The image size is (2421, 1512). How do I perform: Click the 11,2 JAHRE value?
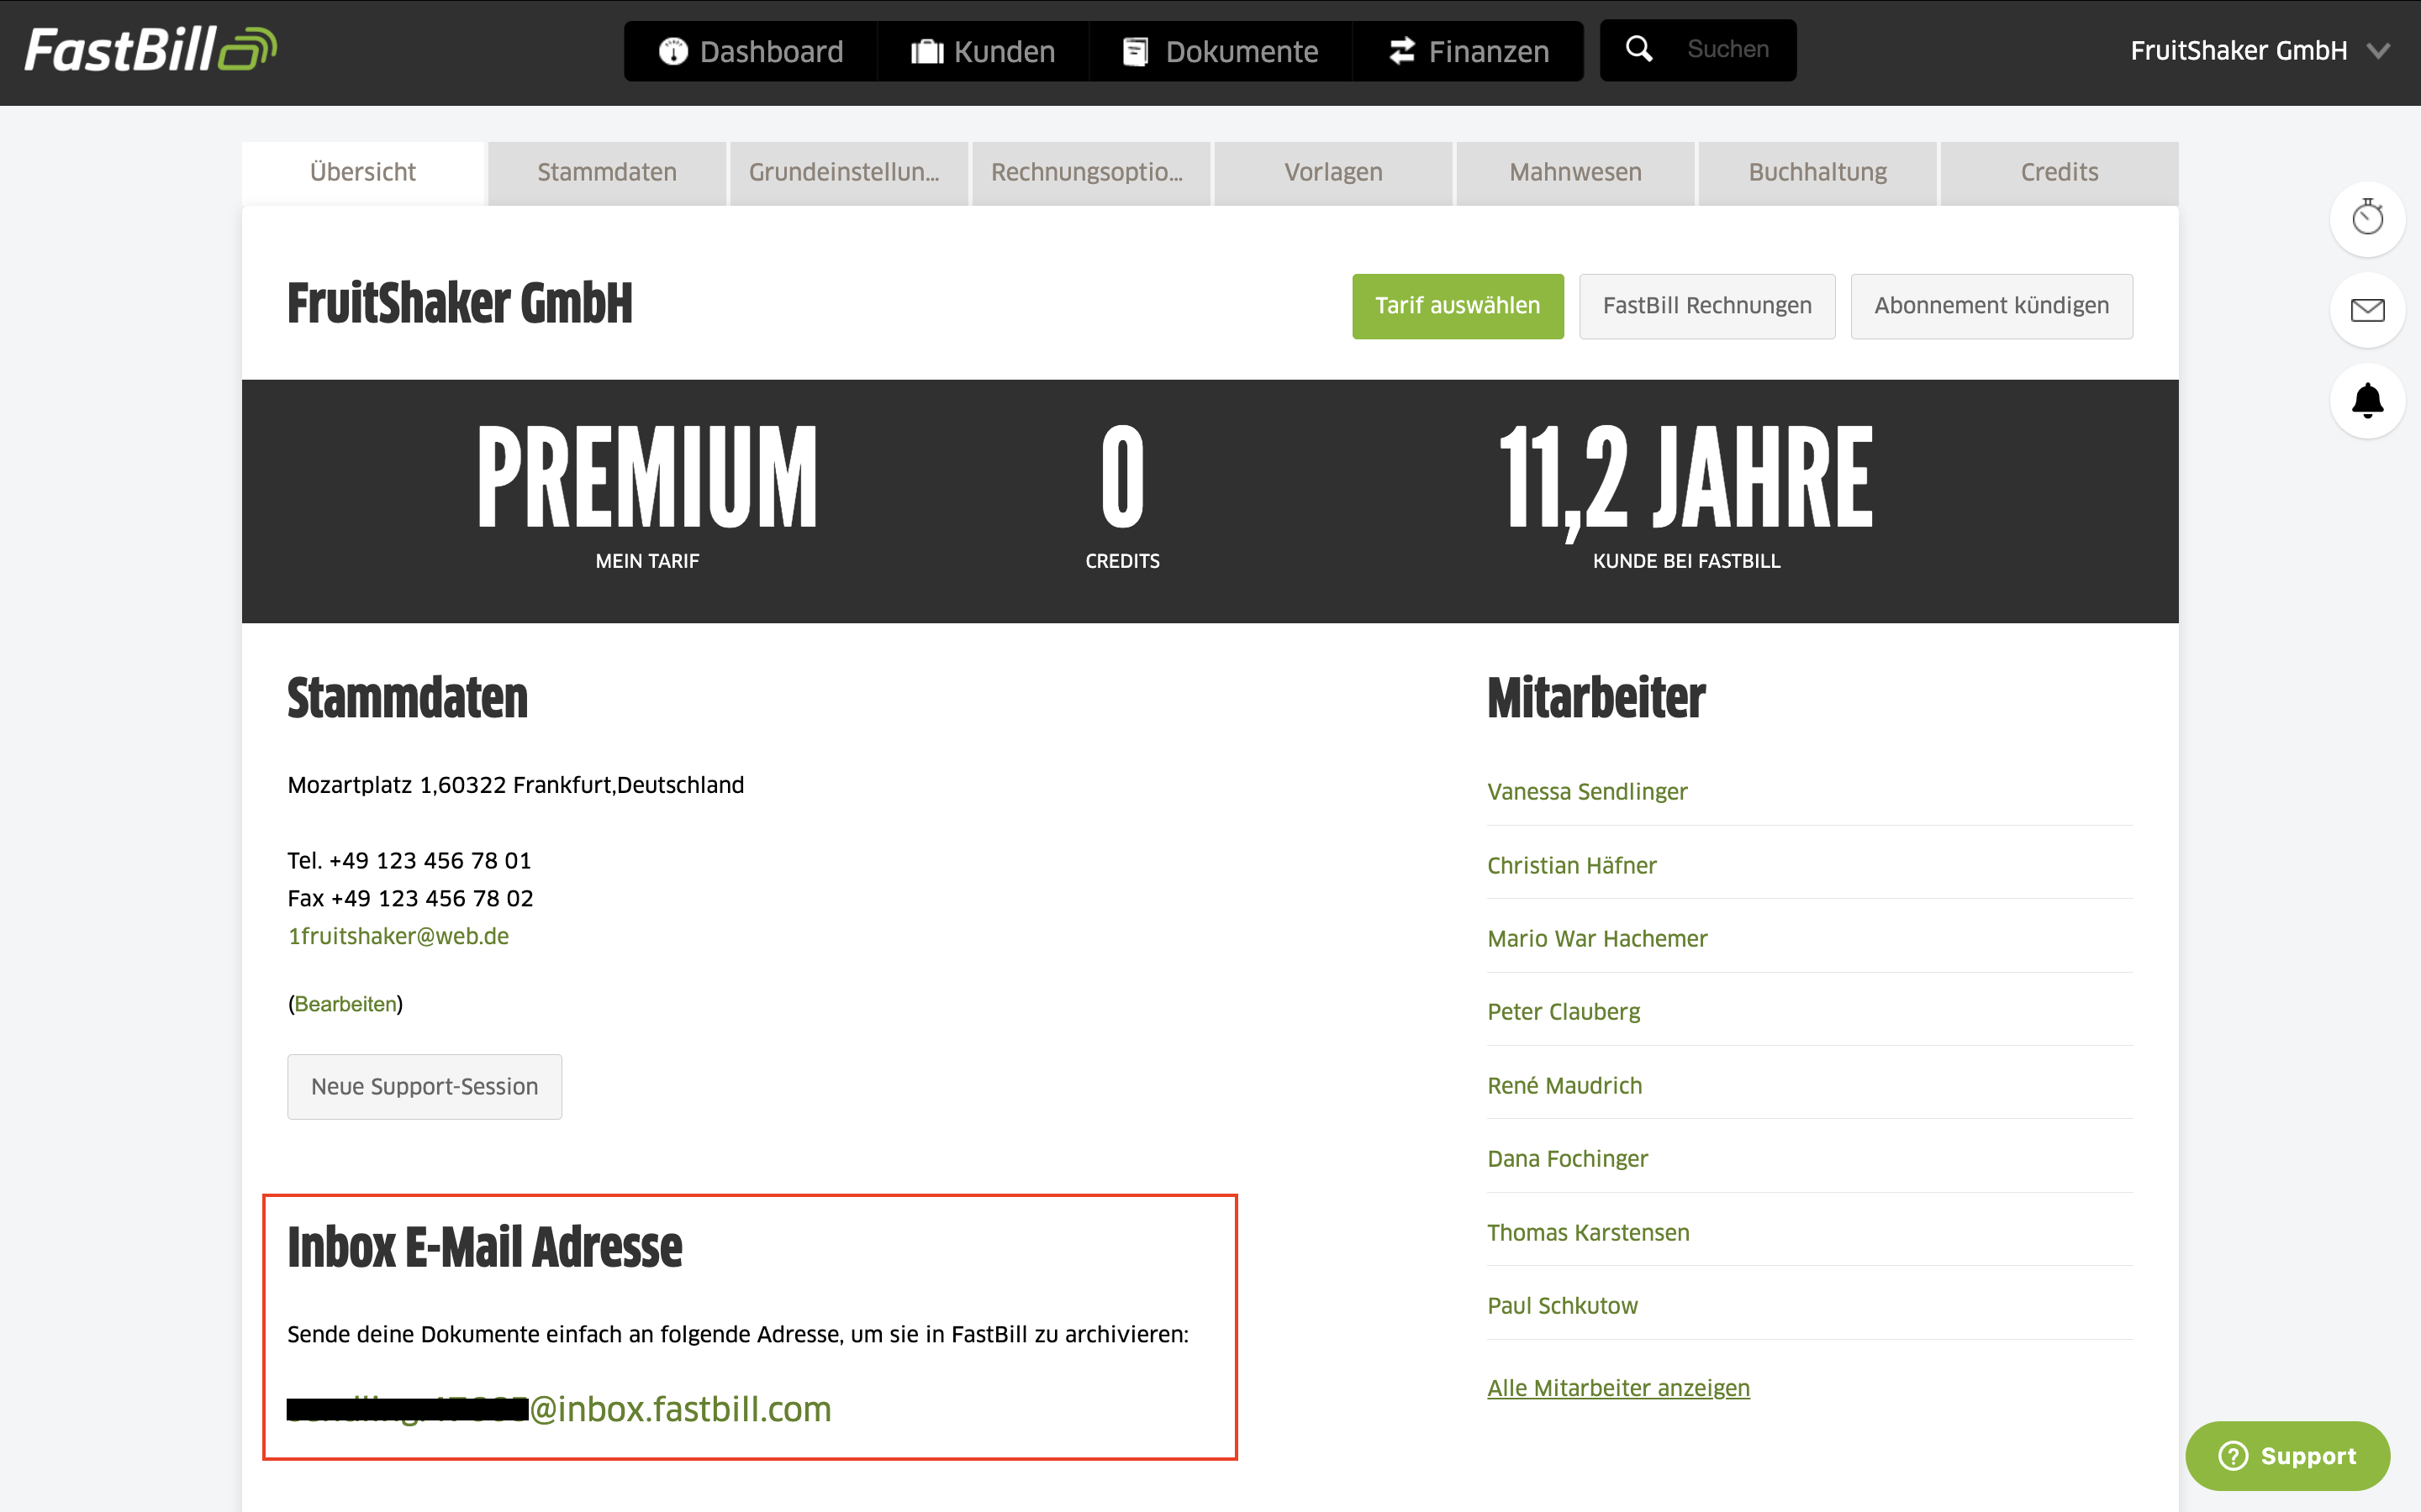(x=1685, y=481)
